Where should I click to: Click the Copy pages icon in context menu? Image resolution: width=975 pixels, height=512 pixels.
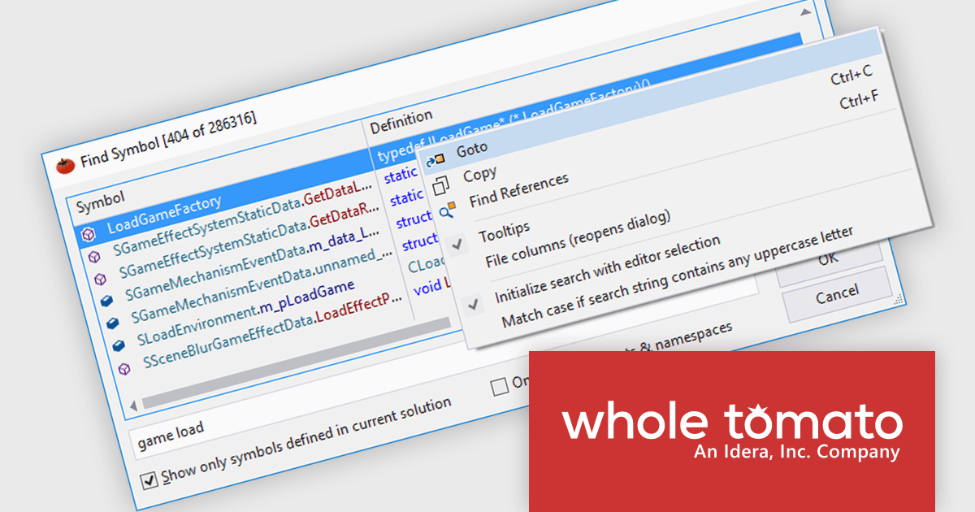pyautogui.click(x=440, y=186)
